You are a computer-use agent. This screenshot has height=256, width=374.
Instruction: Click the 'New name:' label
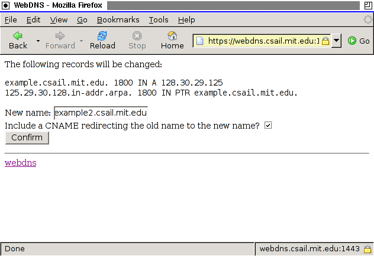[28, 113]
